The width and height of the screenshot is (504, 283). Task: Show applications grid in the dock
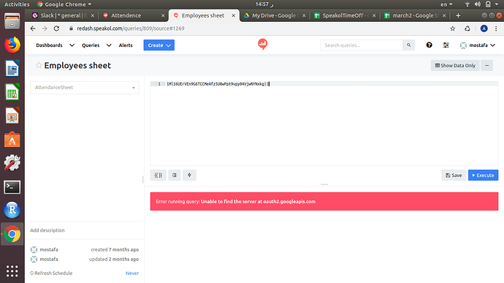point(12,271)
